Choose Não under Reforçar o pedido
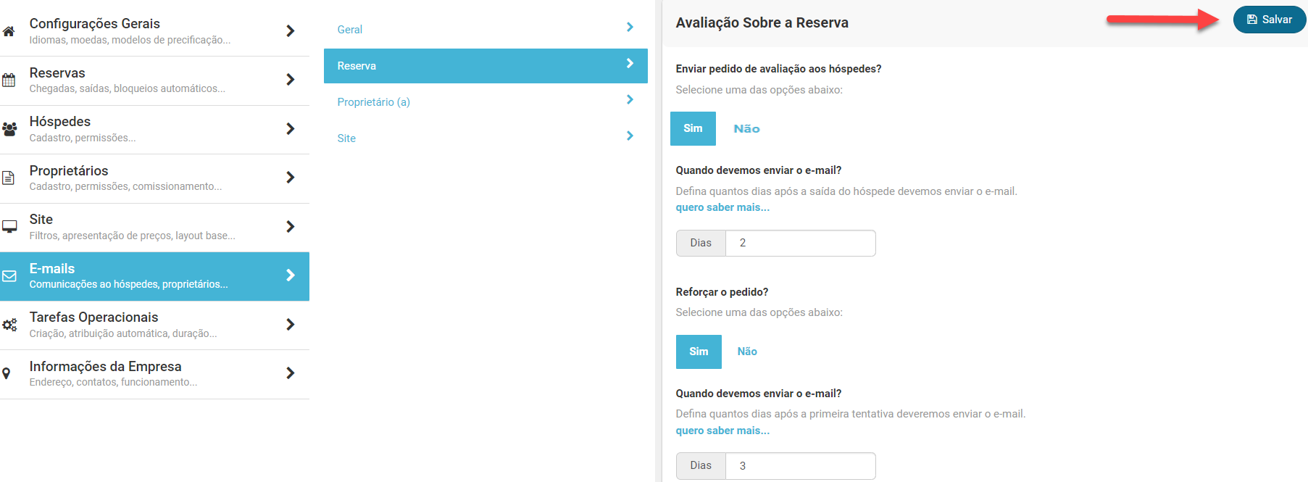Image resolution: width=1308 pixels, height=482 pixels. [747, 352]
